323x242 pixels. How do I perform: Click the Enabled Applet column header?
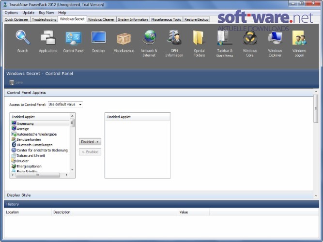(x=40, y=117)
